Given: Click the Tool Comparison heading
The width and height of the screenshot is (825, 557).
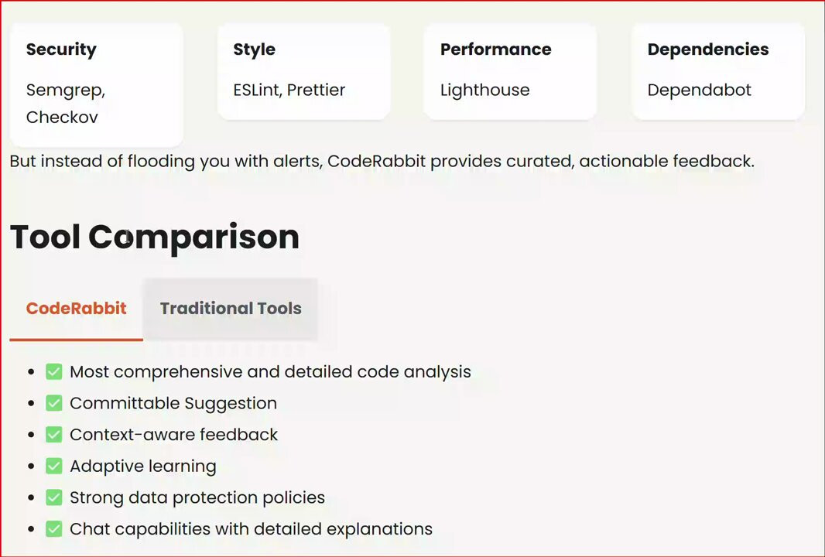Looking at the screenshot, I should [155, 237].
